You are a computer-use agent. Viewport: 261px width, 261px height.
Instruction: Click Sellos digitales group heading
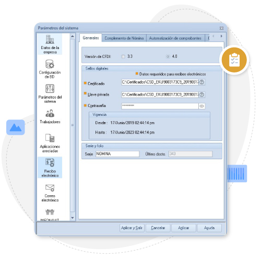(x=97, y=68)
